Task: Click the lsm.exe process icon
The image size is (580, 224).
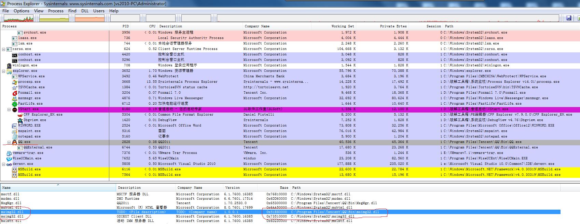Action: [x=15, y=44]
